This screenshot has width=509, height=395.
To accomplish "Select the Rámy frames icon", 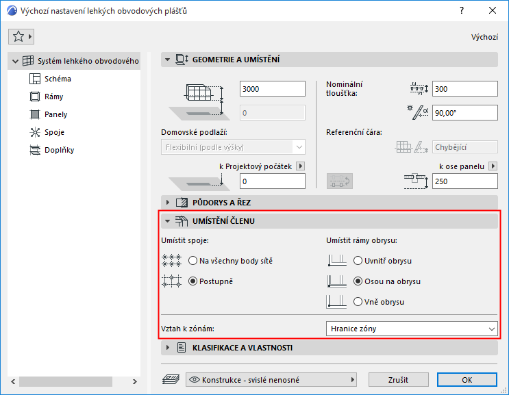I will click(x=35, y=97).
